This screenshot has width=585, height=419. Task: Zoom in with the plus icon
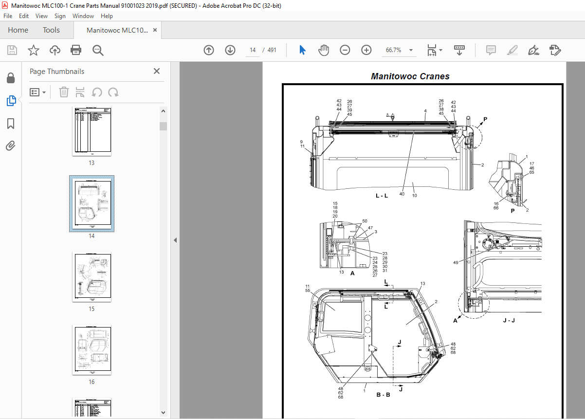point(366,50)
